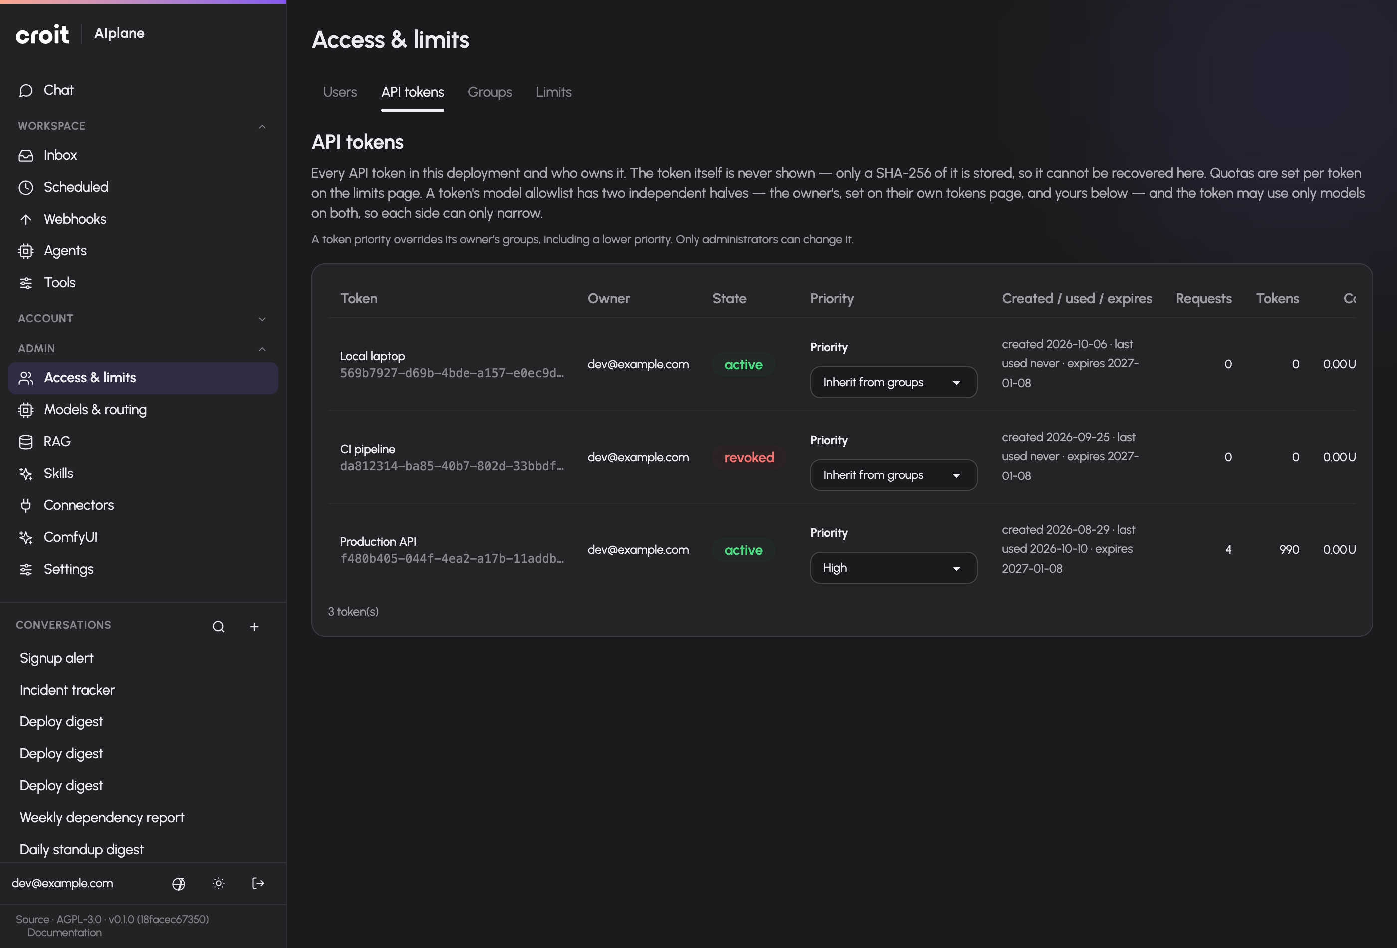Click the Webhooks arrow icon
This screenshot has width=1397, height=948.
(26, 219)
